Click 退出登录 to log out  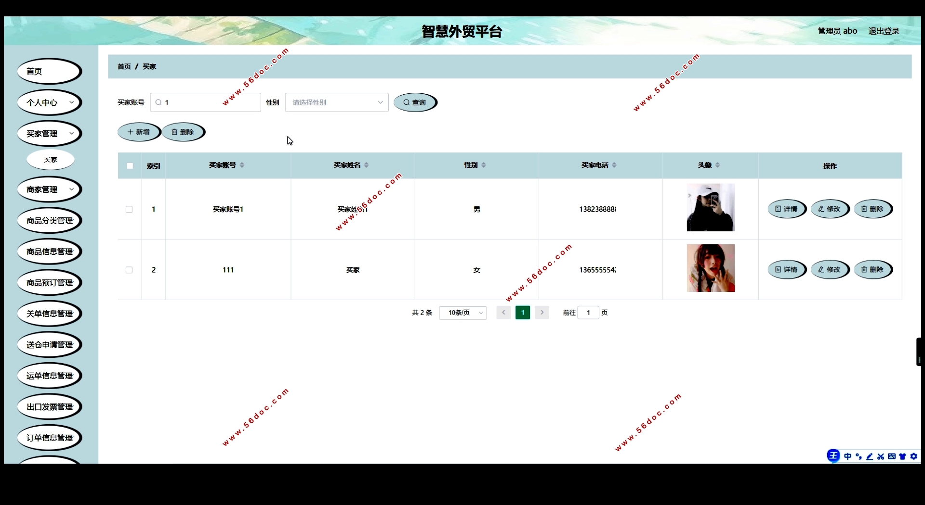[x=884, y=31]
